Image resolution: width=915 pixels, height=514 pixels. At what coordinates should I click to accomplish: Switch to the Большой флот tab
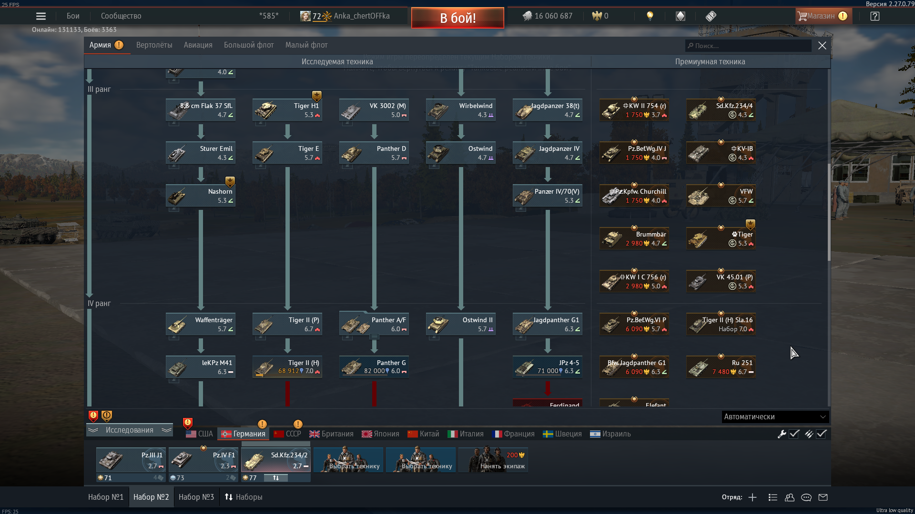coord(249,45)
